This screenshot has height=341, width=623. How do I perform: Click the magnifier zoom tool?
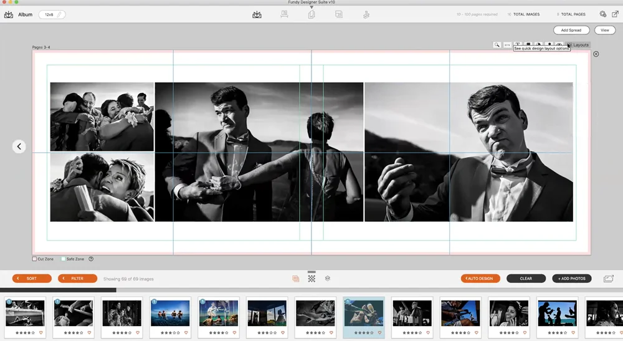coord(497,45)
